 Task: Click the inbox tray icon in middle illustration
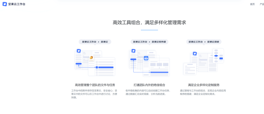pos(146,58)
